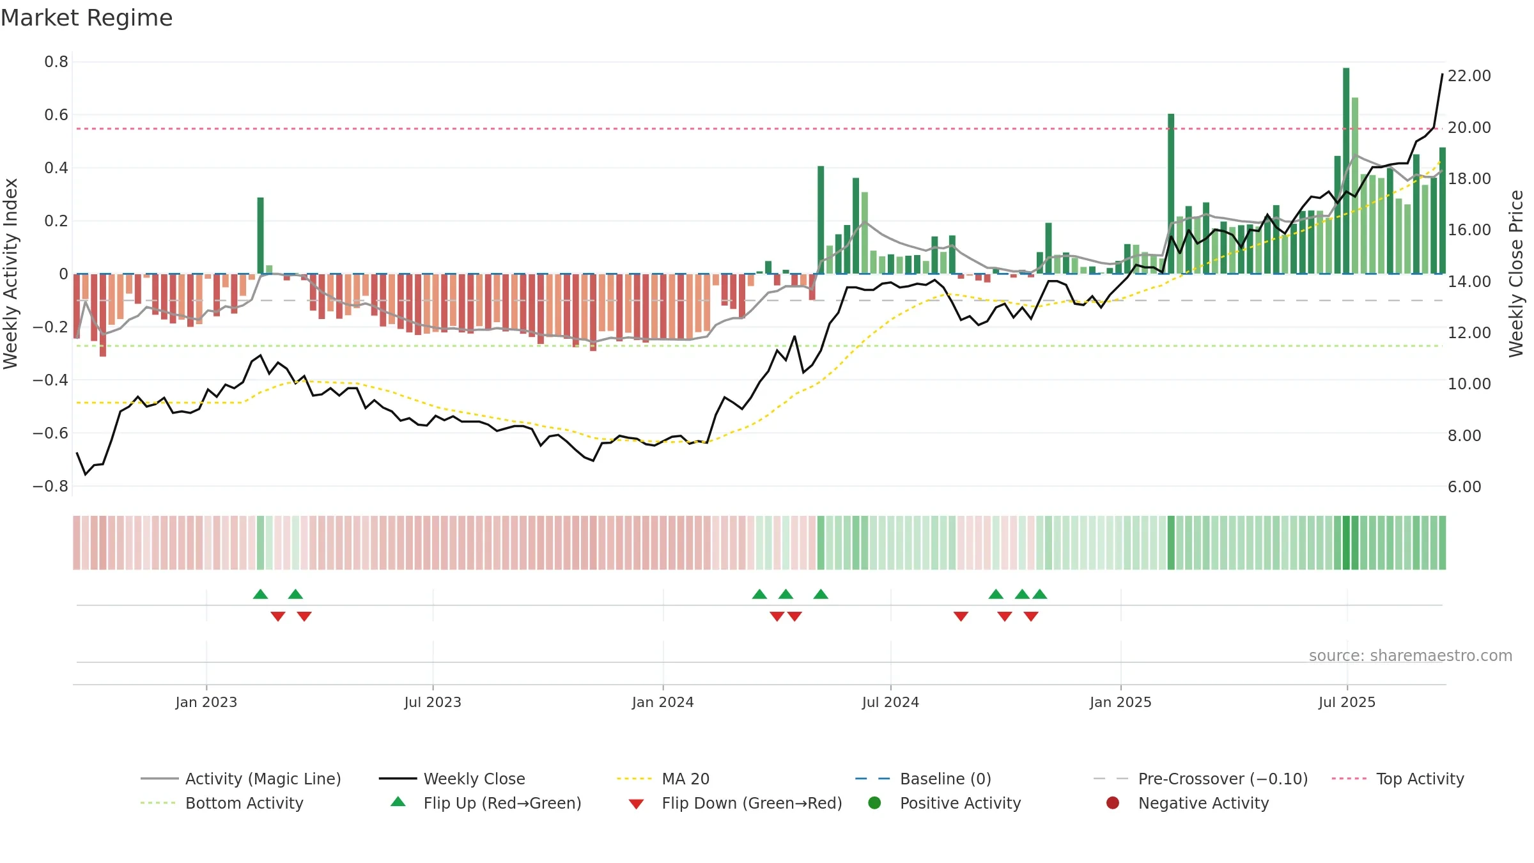Click the Weekly Activity Index axis label
Image resolution: width=1534 pixels, height=863 pixels.
pyautogui.click(x=10, y=274)
